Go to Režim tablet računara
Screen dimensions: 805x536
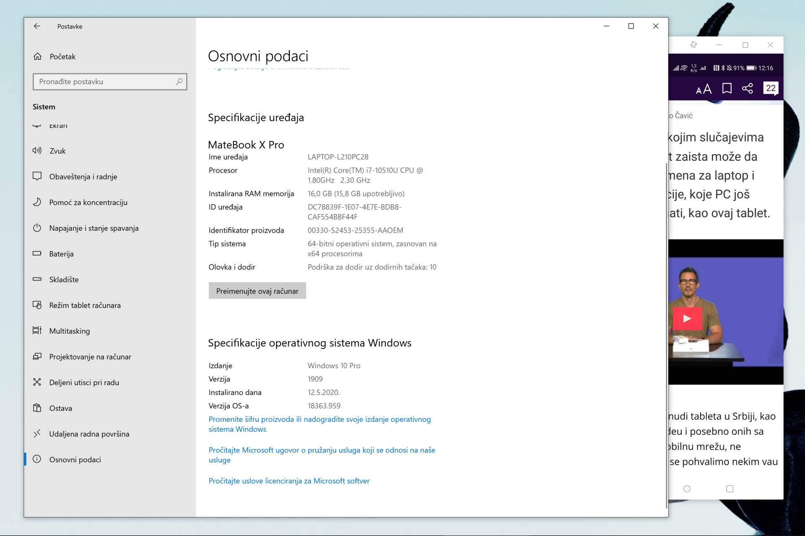point(85,305)
